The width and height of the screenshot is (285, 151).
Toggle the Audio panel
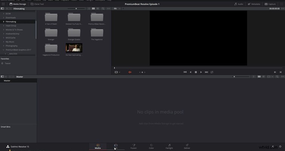click(239, 4)
